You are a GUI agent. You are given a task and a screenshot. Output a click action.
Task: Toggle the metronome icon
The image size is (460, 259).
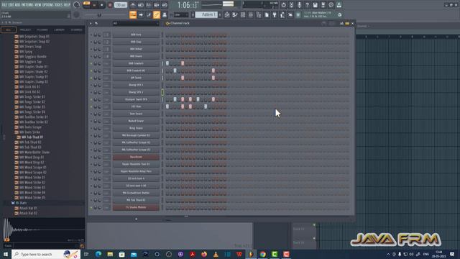click(133, 5)
